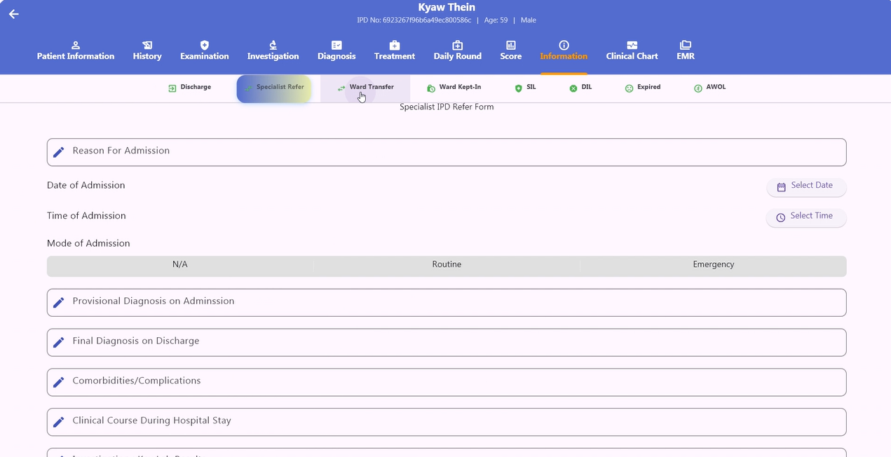
Task: Choose the Ward Transfer option
Action: point(365,88)
